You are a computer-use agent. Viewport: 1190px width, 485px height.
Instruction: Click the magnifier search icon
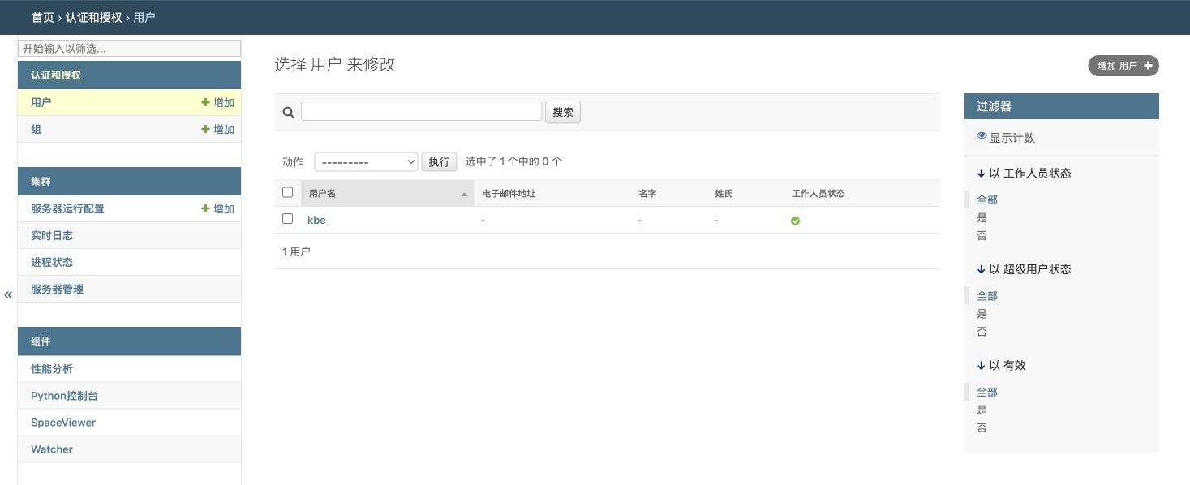[288, 113]
